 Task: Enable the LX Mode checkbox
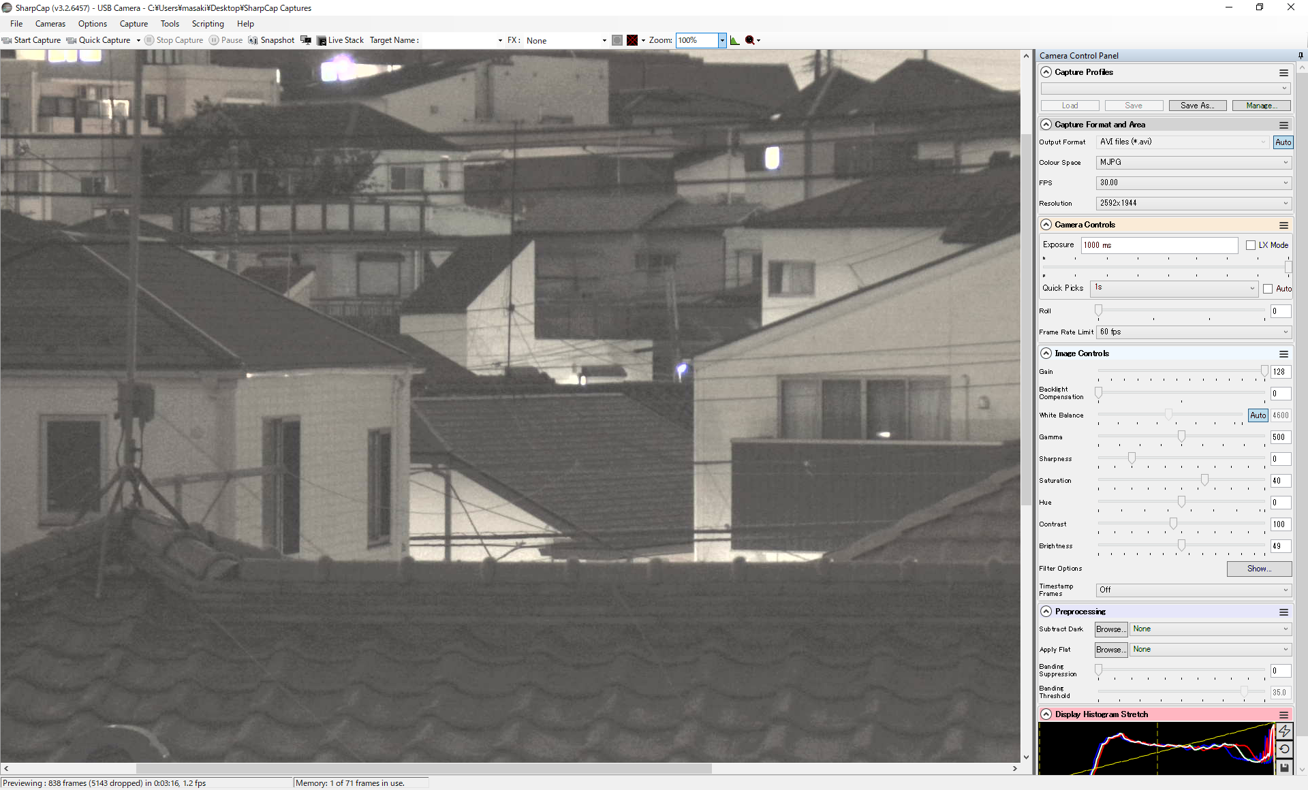click(x=1251, y=245)
